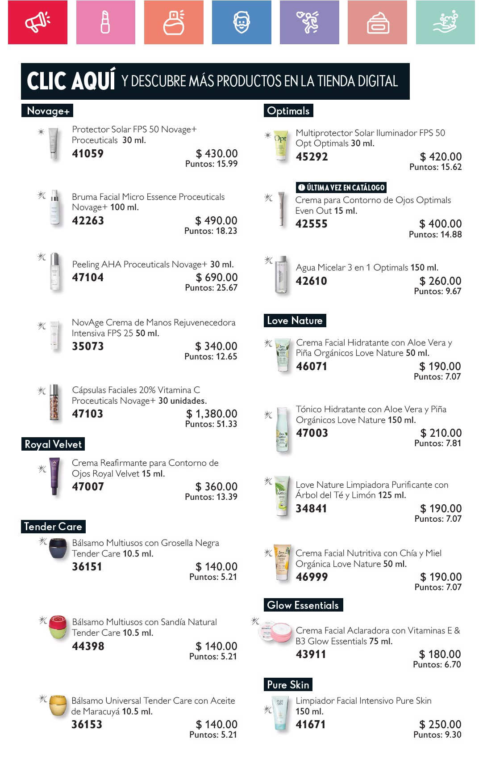Select the cream jar skincare category

377,22
